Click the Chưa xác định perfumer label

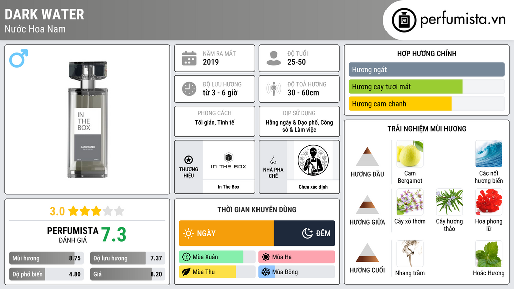coord(313,187)
